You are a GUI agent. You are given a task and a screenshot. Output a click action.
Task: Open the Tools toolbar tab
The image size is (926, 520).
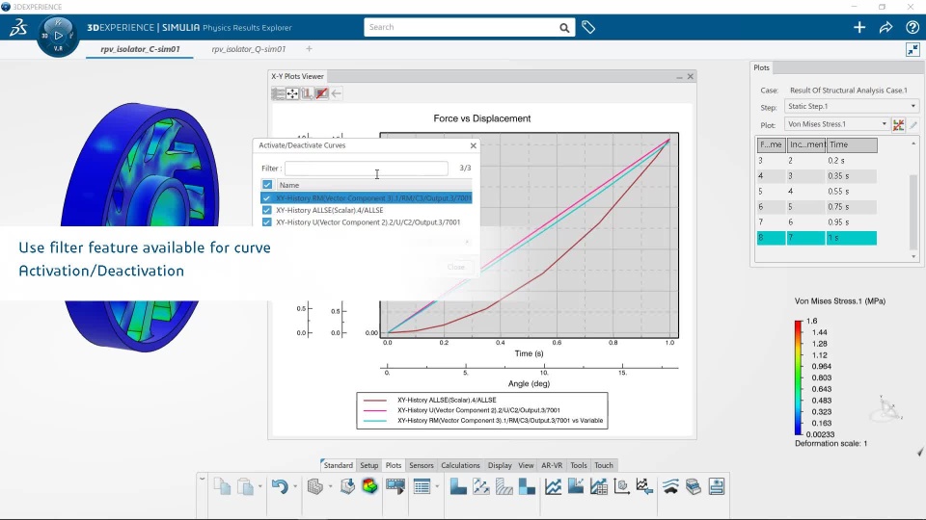click(579, 465)
